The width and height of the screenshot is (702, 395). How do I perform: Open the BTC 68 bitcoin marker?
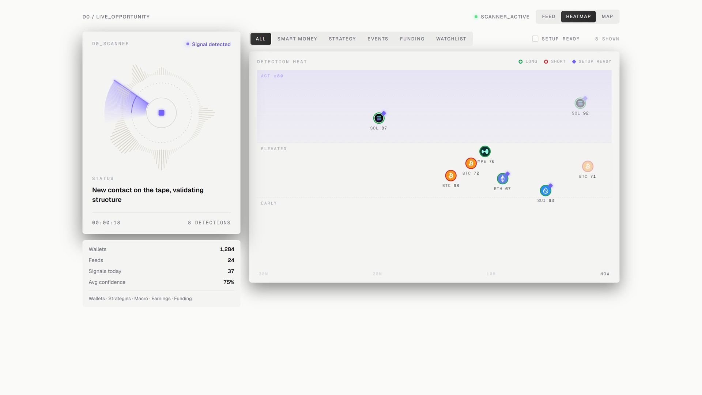pyautogui.click(x=451, y=176)
